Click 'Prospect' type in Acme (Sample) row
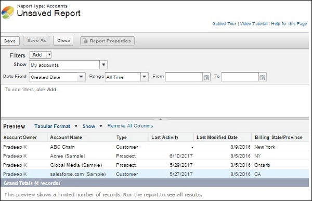312x201 pixels. pyautogui.click(x=126, y=156)
